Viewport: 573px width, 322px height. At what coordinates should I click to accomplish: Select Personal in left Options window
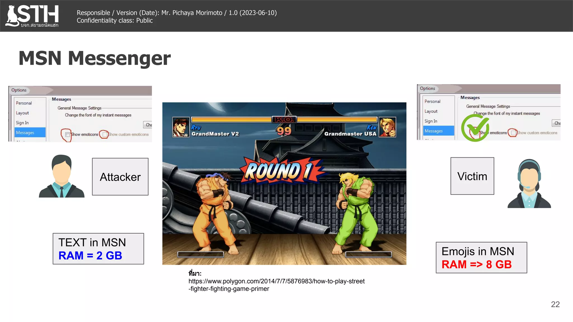click(x=24, y=103)
